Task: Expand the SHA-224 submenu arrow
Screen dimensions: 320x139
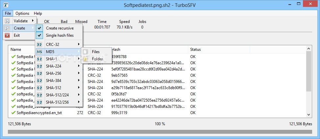Action: (x=79, y=66)
